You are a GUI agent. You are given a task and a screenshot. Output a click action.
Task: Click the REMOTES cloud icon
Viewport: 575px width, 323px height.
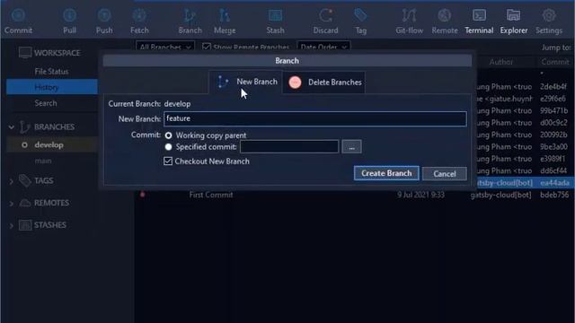click(25, 203)
